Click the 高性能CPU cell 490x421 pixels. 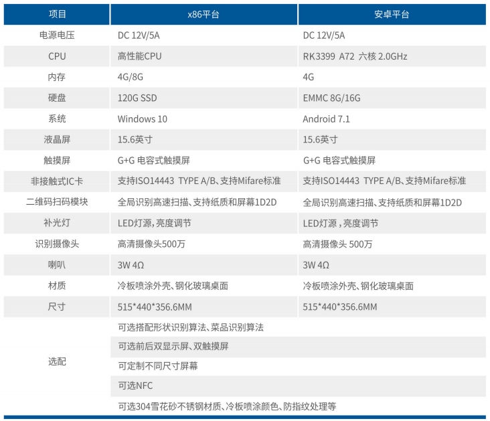point(140,56)
